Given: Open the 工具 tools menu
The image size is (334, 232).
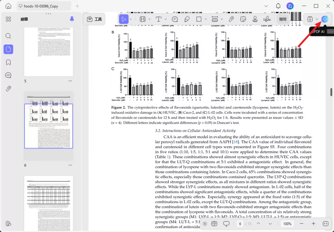Looking at the screenshot, I should click(x=94, y=19).
